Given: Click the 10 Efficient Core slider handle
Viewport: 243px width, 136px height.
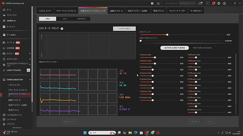Looking at the screenshot, I should tap(196, 113).
